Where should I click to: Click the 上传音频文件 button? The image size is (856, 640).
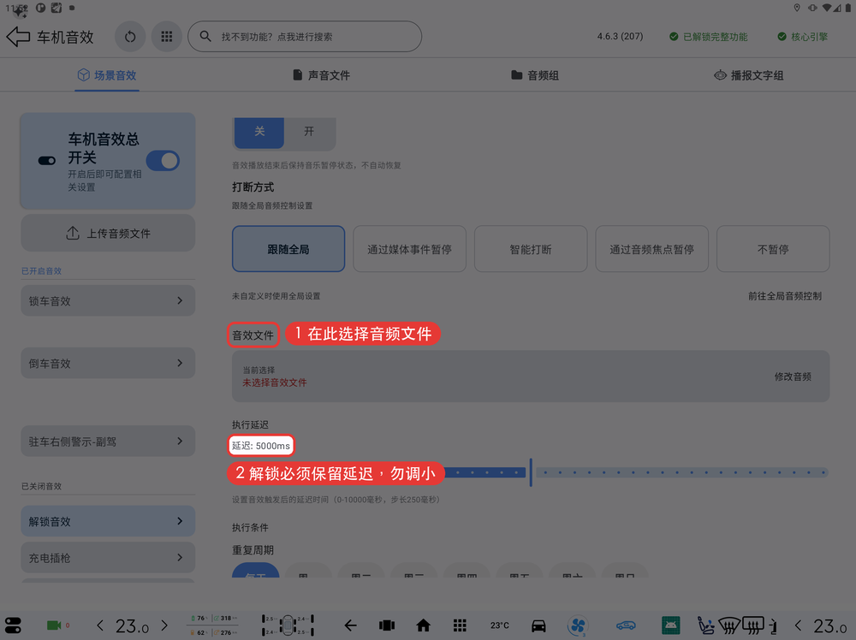click(108, 233)
